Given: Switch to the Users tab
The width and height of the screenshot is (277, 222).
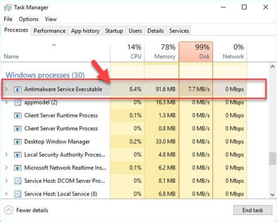Looking at the screenshot, I should click(135, 31).
